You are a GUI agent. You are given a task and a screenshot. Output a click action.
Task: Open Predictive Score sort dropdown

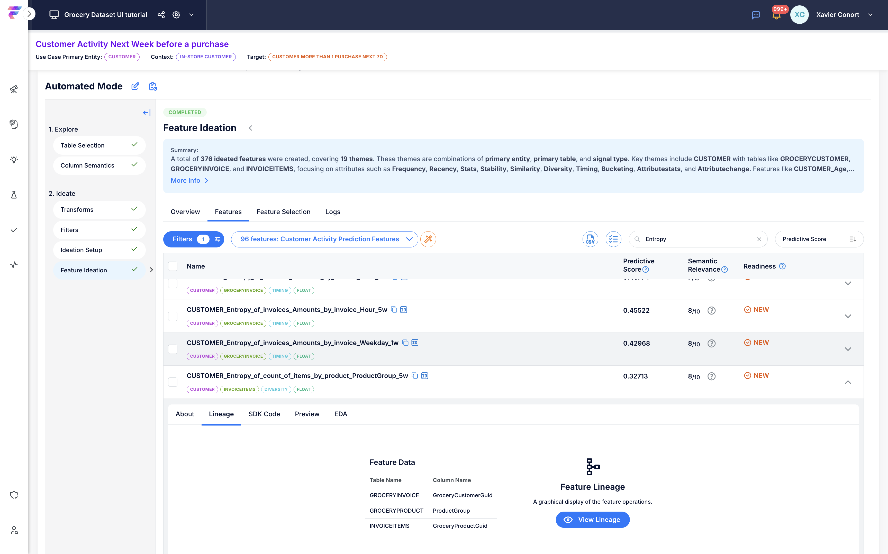click(x=819, y=239)
